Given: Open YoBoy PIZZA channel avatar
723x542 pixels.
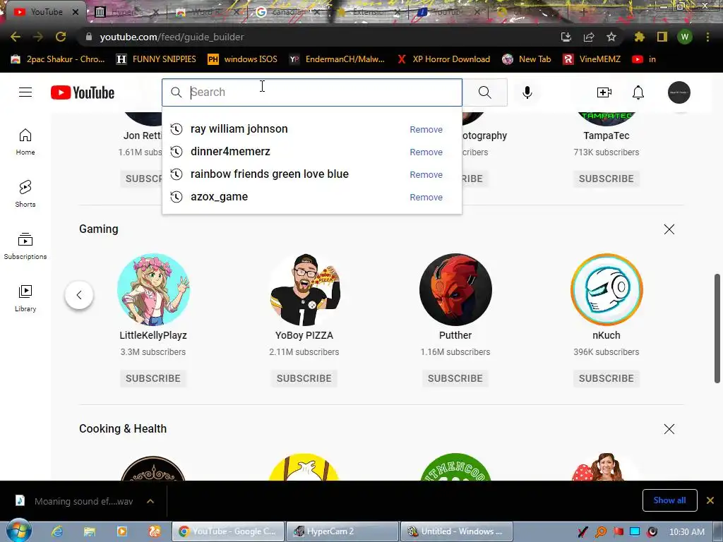Looking at the screenshot, I should pos(304,289).
